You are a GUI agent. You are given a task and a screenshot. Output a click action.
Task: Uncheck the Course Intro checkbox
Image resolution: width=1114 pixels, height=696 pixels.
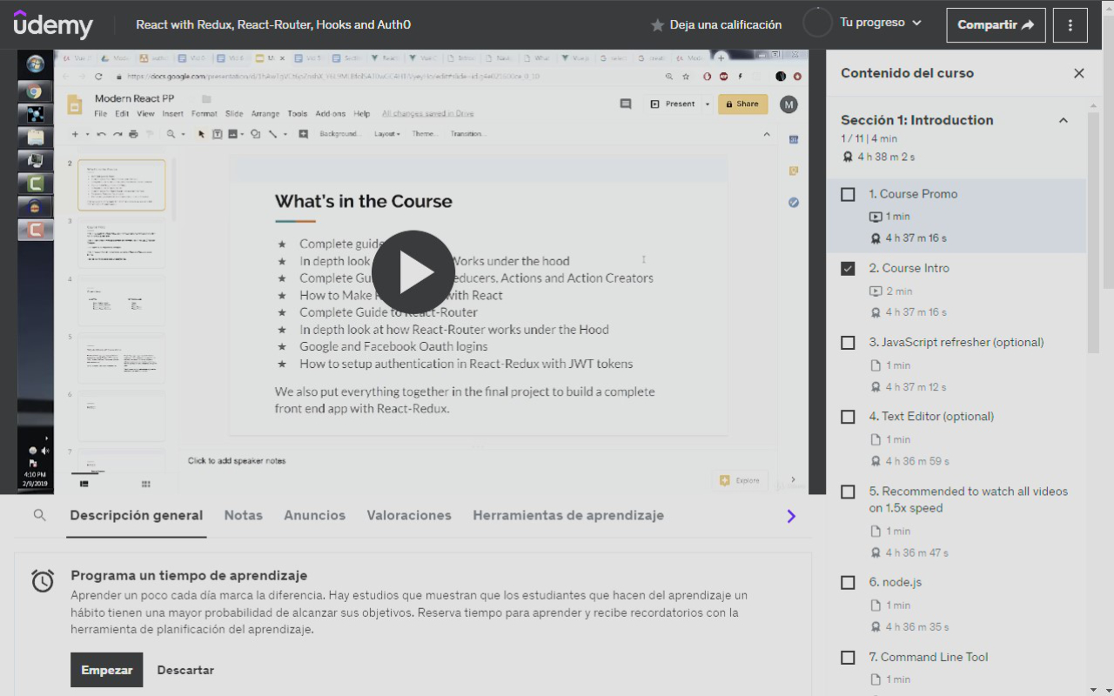[848, 269]
